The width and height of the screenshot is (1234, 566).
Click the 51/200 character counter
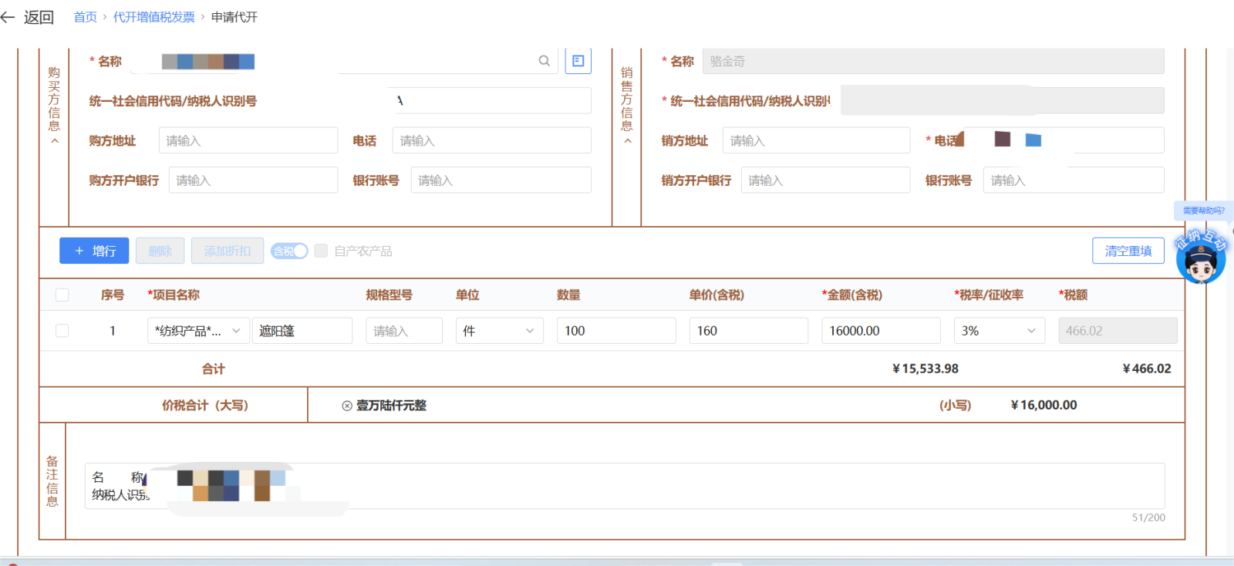pos(1148,517)
